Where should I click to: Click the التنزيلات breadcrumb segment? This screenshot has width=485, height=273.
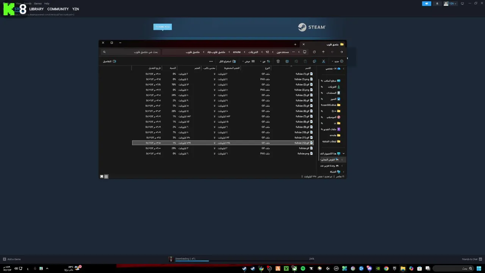(x=253, y=52)
